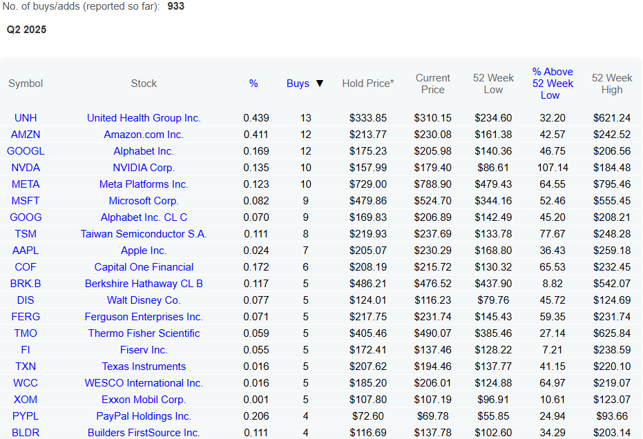This screenshot has width=643, height=439.
Task: Click META 52 week high $795.46
Action: tap(611, 184)
